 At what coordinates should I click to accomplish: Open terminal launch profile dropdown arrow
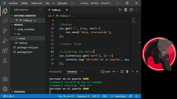(x=117, y=71)
